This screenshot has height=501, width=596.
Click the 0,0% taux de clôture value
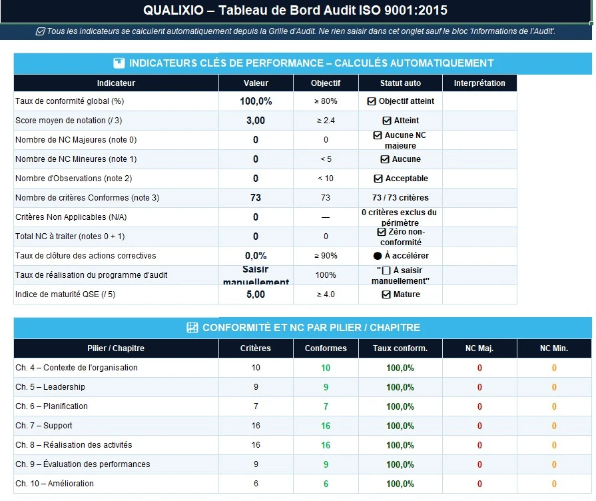tap(256, 256)
